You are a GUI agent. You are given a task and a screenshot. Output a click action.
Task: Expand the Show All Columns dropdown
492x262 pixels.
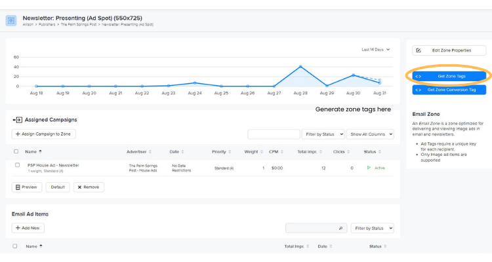coord(371,134)
